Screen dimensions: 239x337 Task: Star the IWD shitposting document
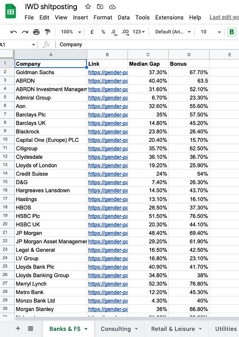pyautogui.click(x=88, y=7)
